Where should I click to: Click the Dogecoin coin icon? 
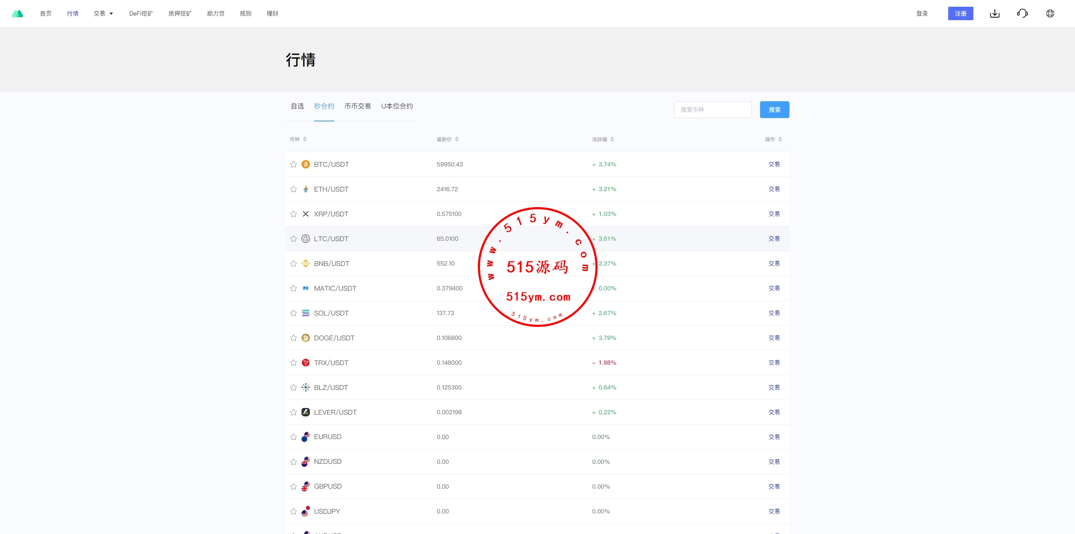pyautogui.click(x=306, y=338)
